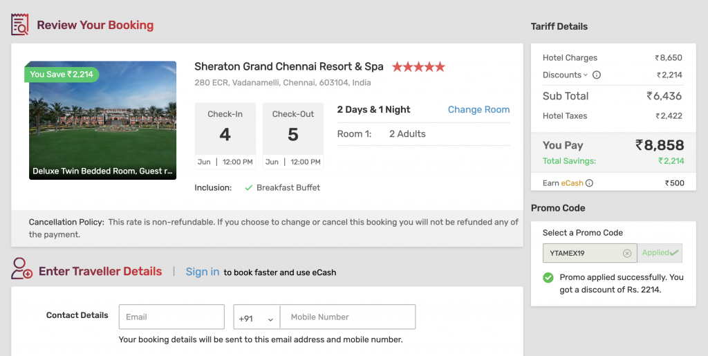708x356 pixels.
Task: Click the Applied promo button
Action: [x=660, y=253]
